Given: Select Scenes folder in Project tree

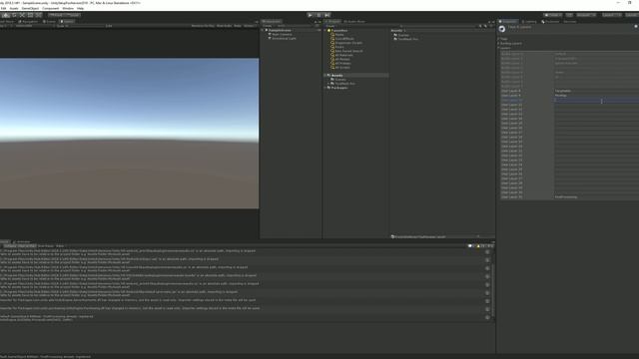Looking at the screenshot, I should pyautogui.click(x=340, y=80).
